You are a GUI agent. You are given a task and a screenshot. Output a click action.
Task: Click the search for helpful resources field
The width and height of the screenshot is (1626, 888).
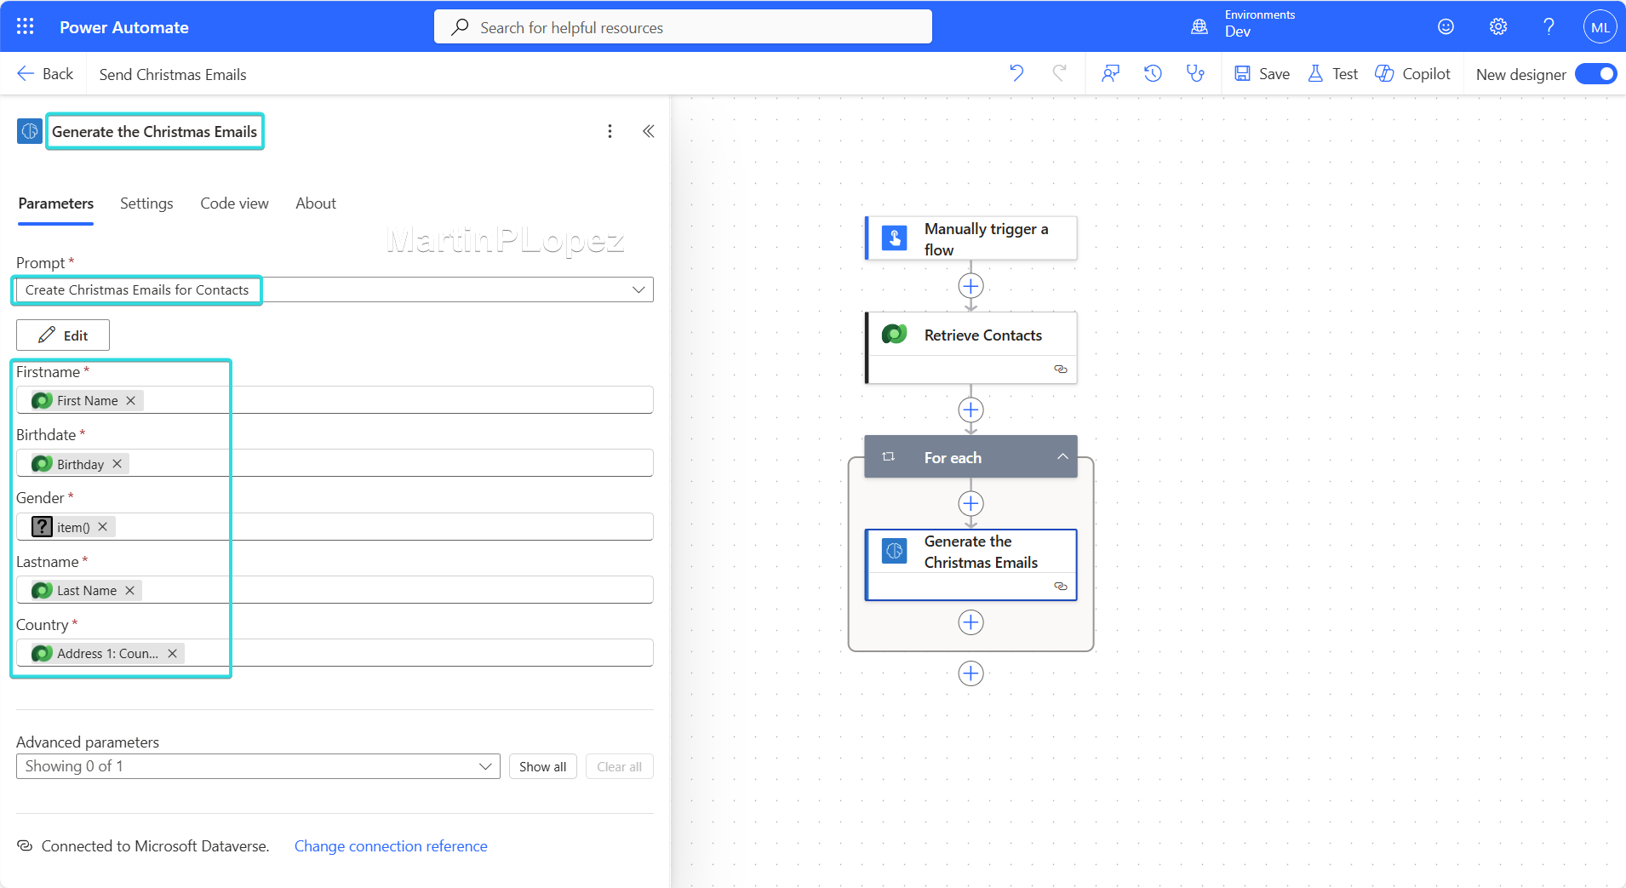(683, 27)
